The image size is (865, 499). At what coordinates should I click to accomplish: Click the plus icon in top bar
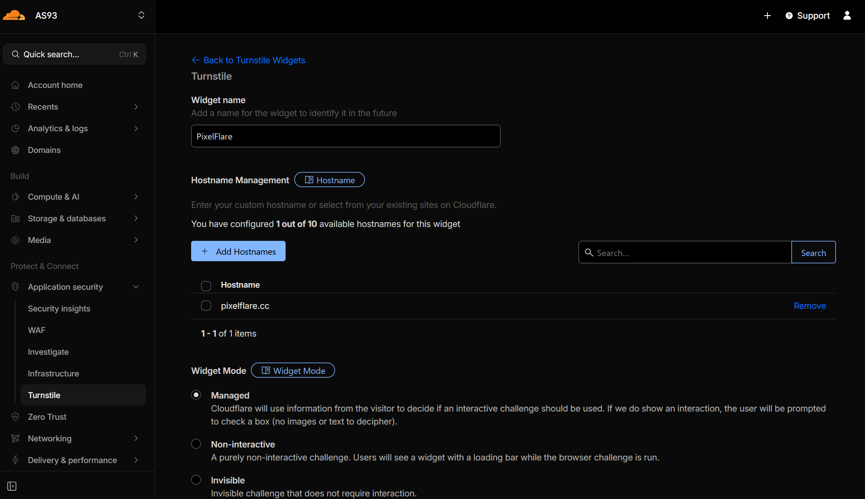point(767,16)
